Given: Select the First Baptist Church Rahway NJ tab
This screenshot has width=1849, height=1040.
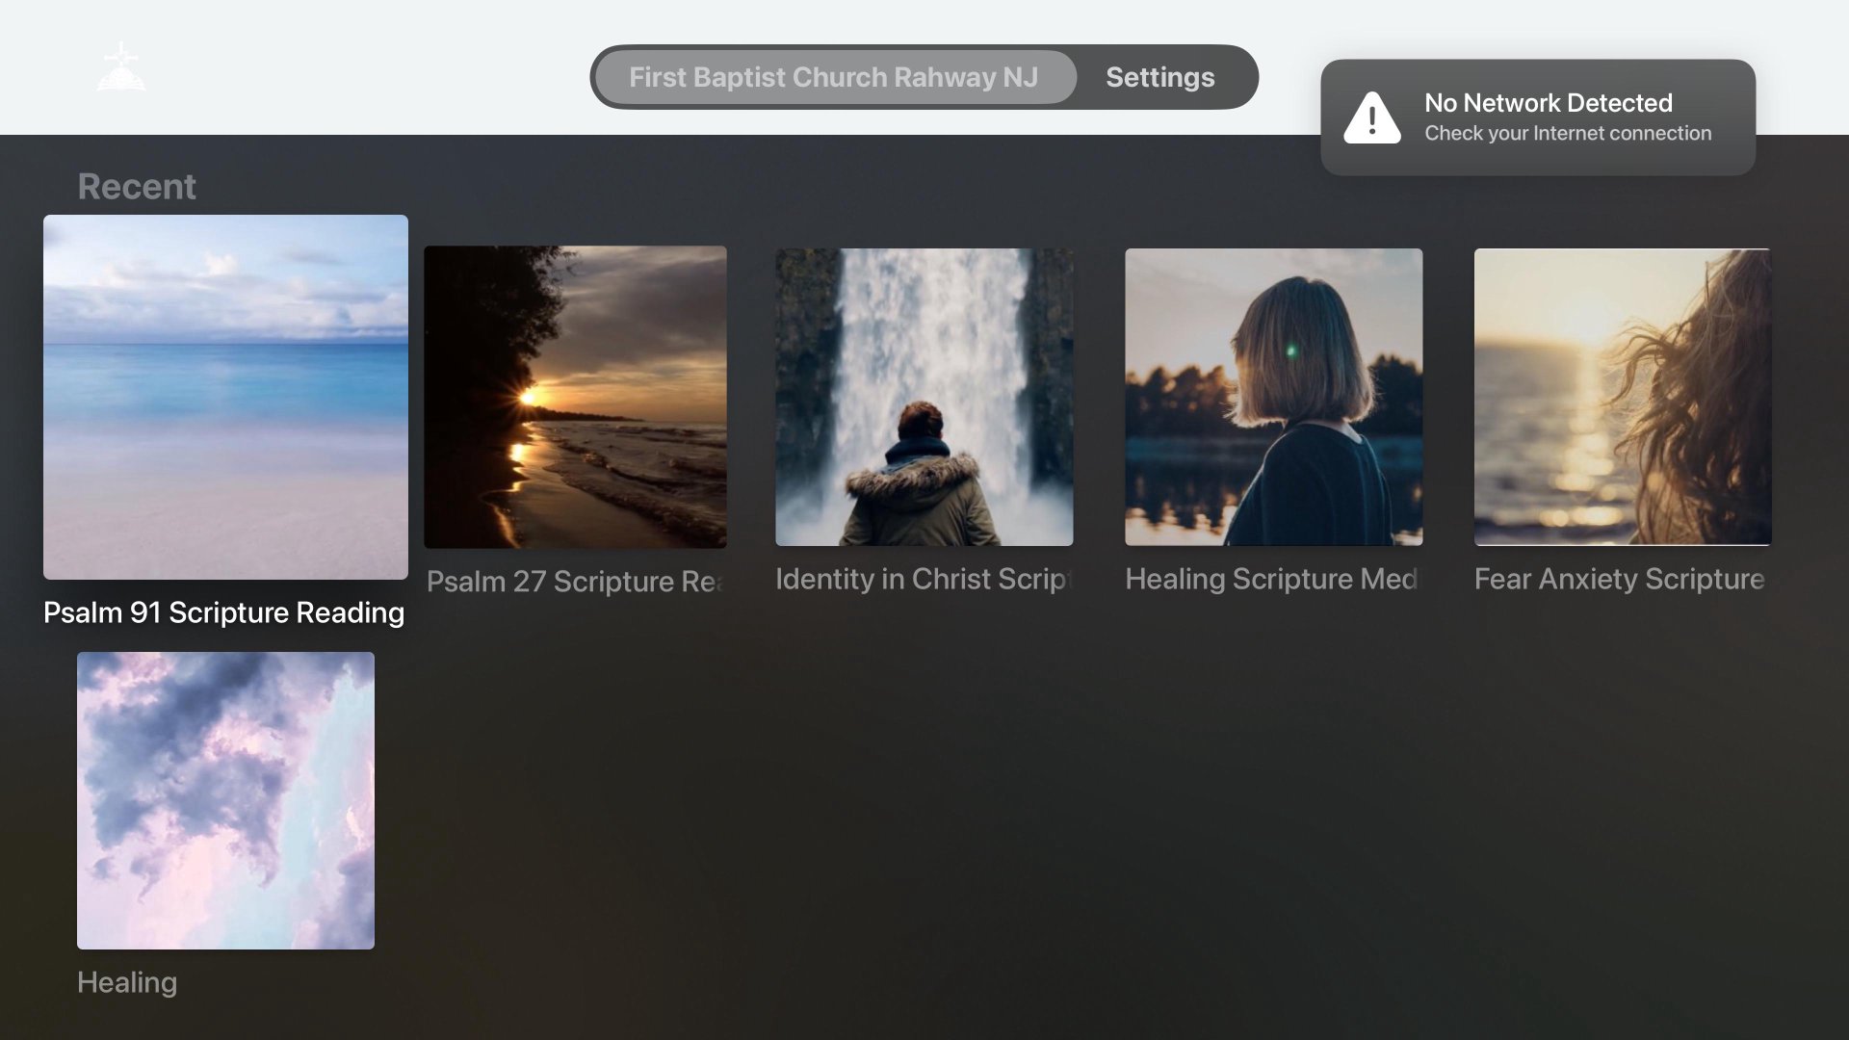Looking at the screenshot, I should click(834, 77).
